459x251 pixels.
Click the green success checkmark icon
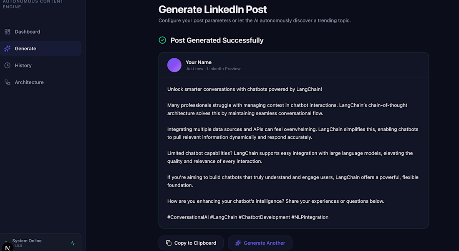click(162, 40)
